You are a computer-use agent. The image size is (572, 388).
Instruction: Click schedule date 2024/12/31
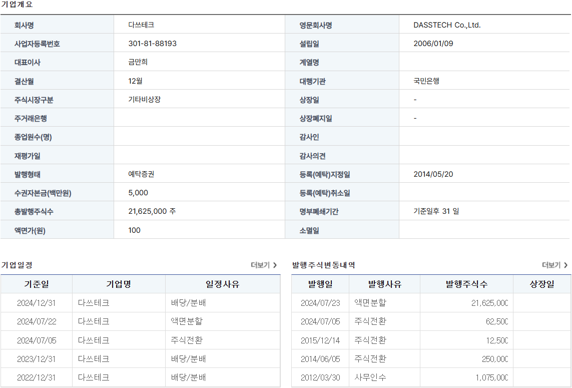point(37,302)
